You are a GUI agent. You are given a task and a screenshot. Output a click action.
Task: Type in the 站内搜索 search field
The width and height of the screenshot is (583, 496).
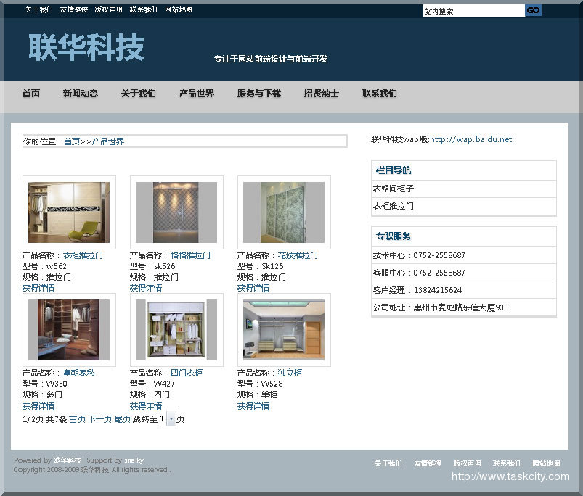click(x=473, y=11)
